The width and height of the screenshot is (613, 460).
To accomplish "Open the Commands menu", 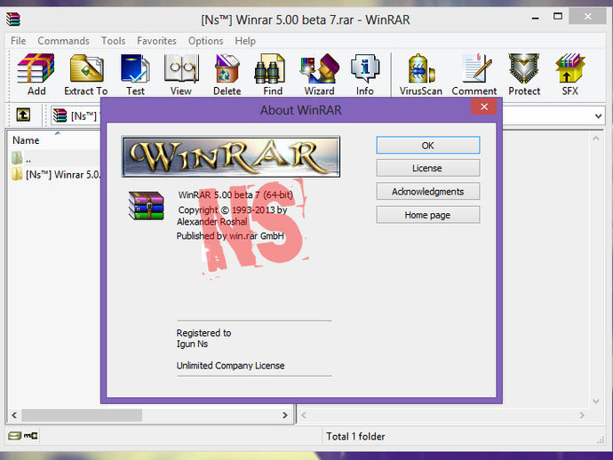I will coord(63,41).
